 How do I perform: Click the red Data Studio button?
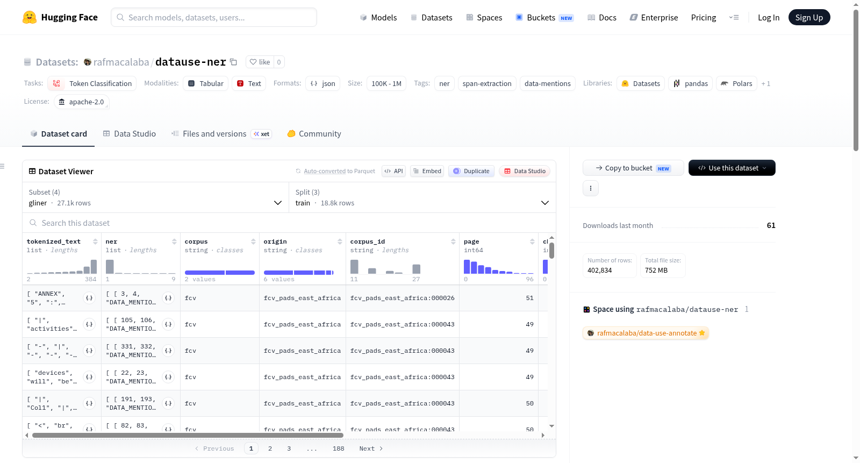click(x=525, y=171)
